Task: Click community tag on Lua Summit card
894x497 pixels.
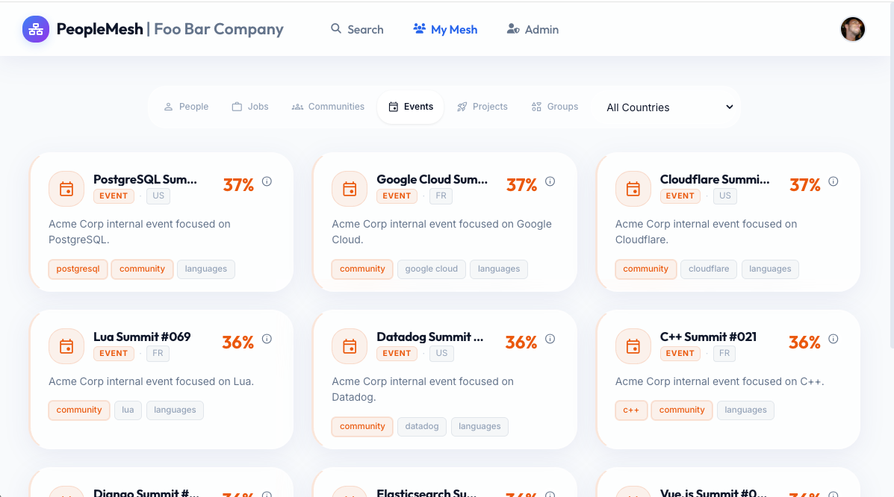Action: (x=79, y=410)
